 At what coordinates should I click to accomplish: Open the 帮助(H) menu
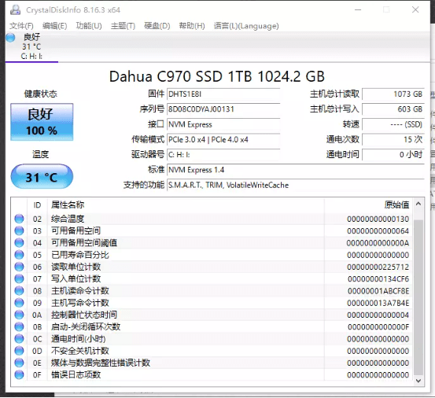pyautogui.click(x=192, y=26)
